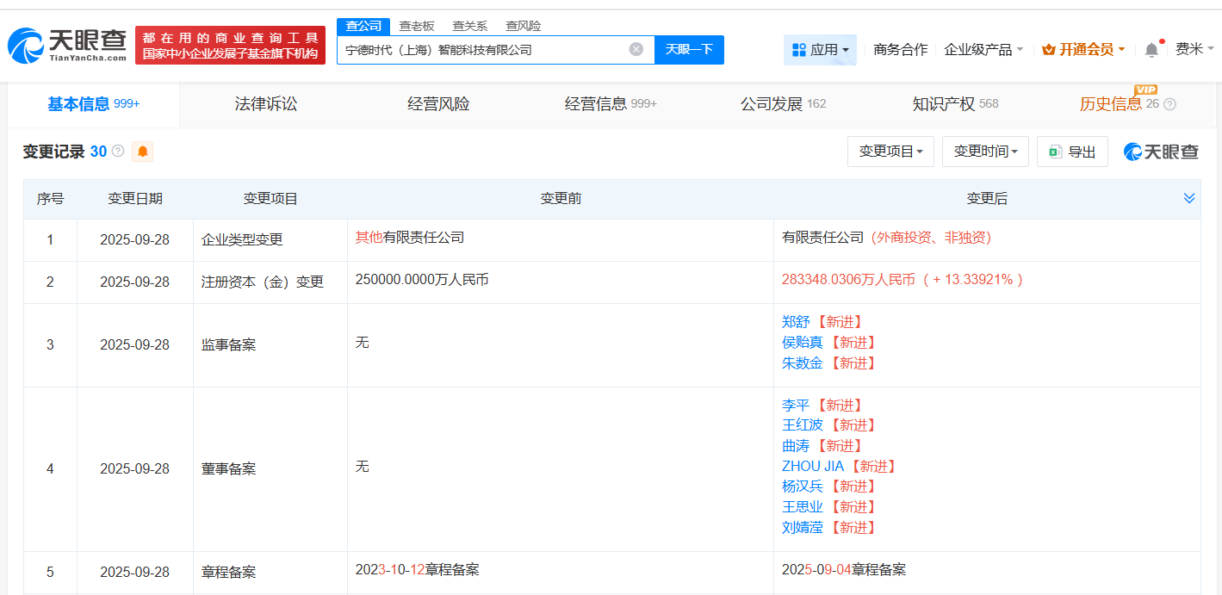The image size is (1222, 595).
Task: Switch to the 查老板 tab
Action: pos(415,26)
